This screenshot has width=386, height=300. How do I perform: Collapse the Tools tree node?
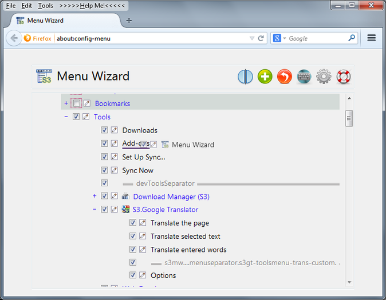[x=66, y=117]
